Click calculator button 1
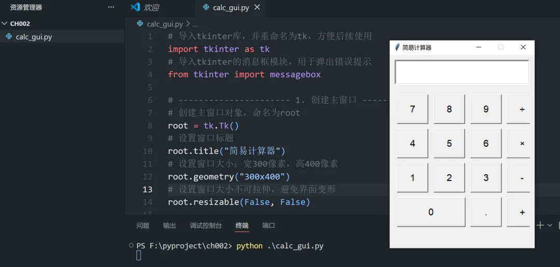Screen dimensions: 560x267 [413, 178]
